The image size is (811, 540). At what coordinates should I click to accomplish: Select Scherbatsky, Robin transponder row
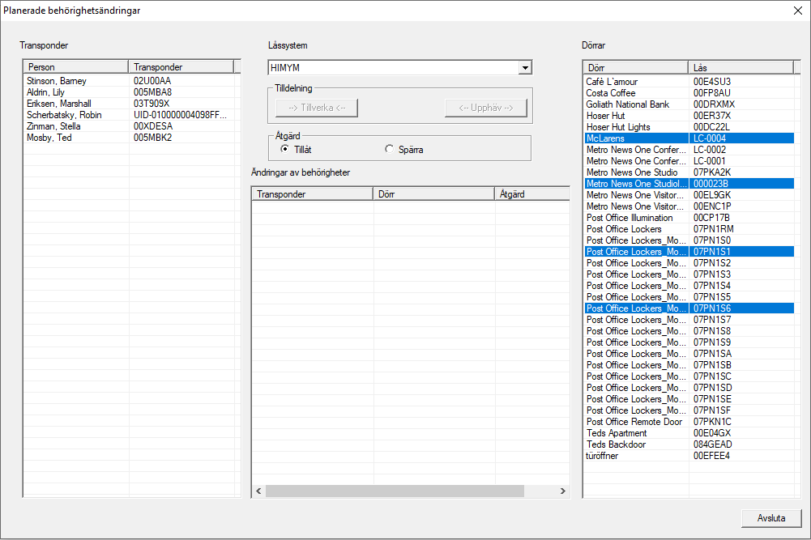point(64,115)
